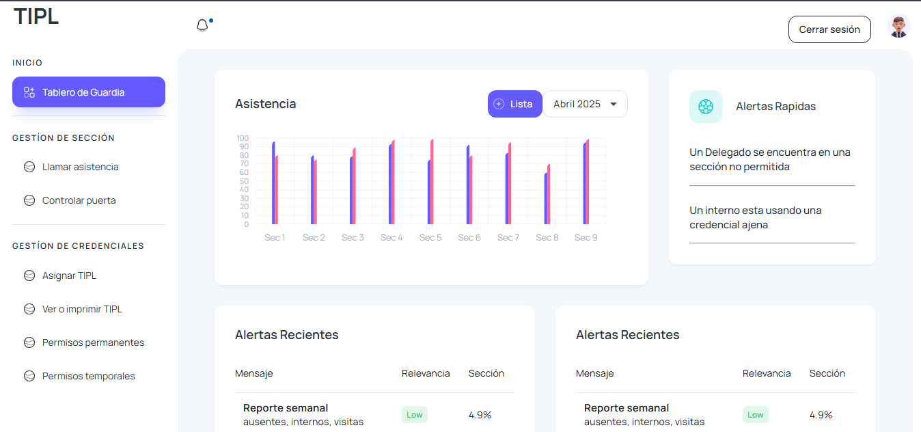
Task: Open Permisos temporales
Action: 89,376
